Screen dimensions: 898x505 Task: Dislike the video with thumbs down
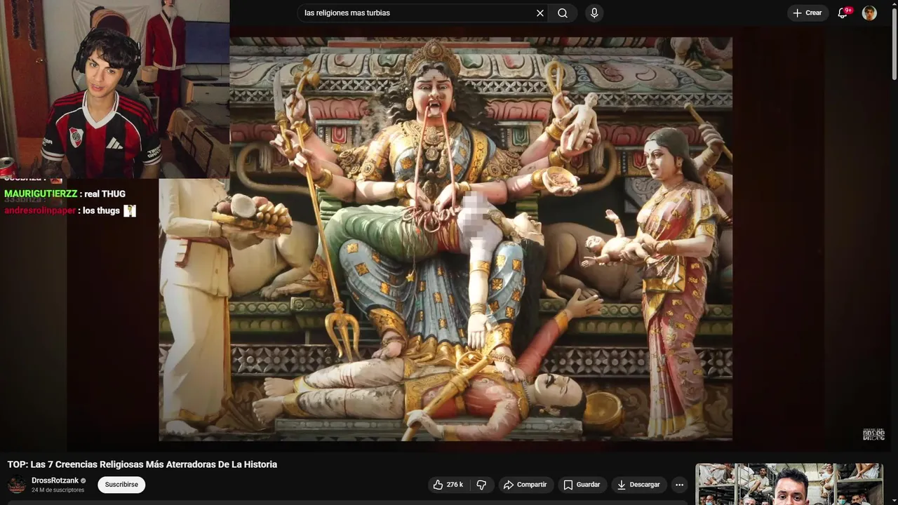point(481,485)
